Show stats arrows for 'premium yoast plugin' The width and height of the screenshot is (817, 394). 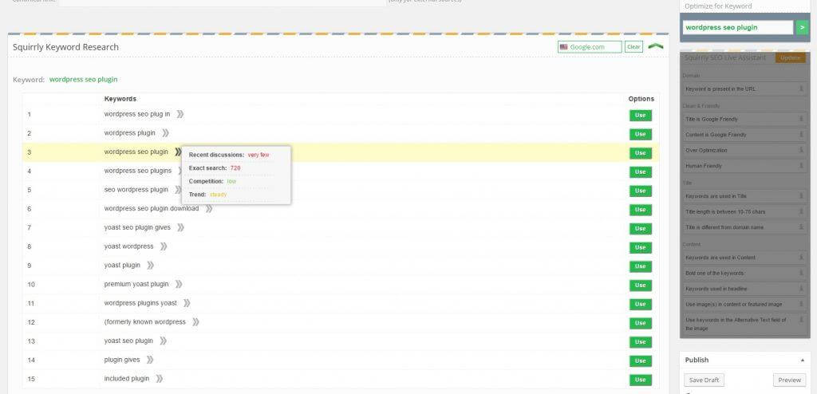[179, 284]
